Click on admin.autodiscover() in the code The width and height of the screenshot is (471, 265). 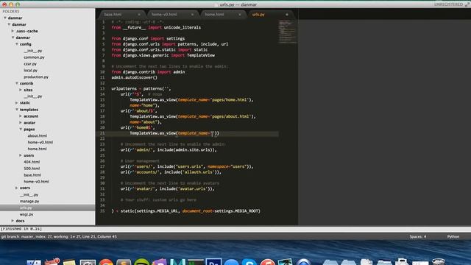click(x=134, y=77)
